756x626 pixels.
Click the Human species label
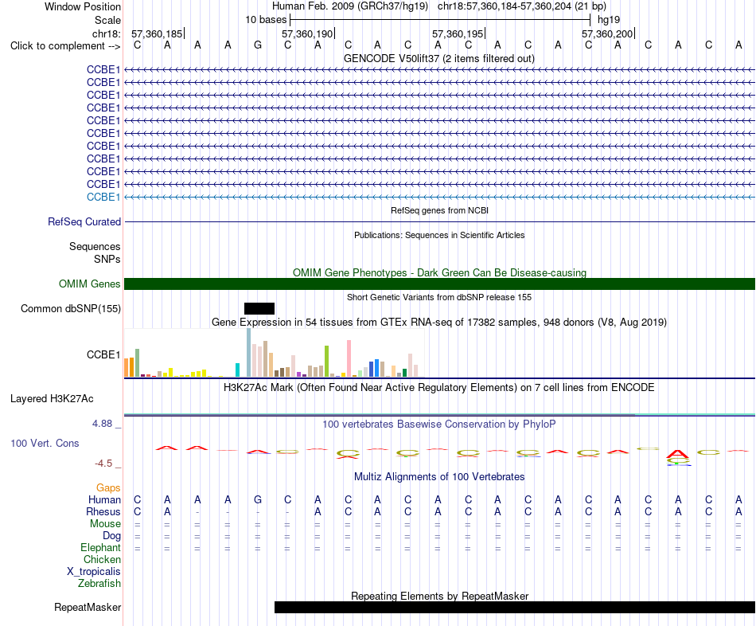[104, 500]
